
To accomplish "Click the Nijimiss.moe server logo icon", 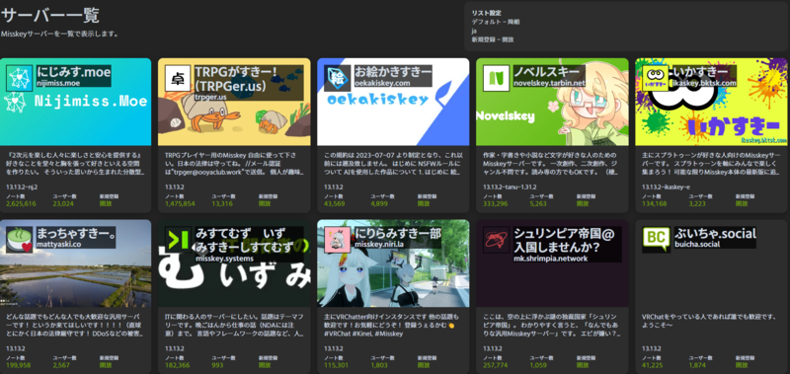I will coord(19,78).
